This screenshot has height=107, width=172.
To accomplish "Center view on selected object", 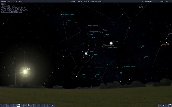I will [x=35, y=105].
